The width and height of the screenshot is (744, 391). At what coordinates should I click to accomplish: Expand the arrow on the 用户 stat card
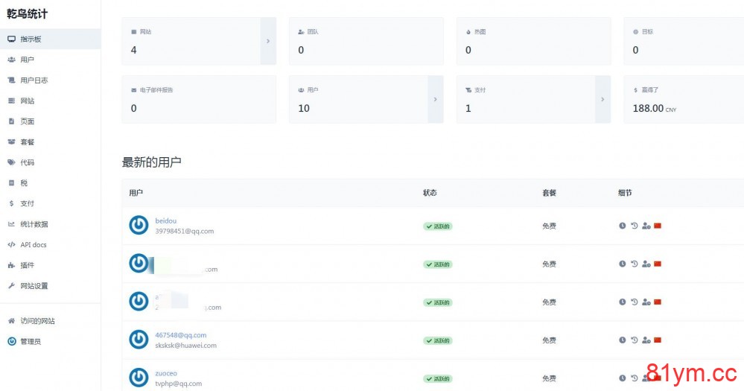435,98
